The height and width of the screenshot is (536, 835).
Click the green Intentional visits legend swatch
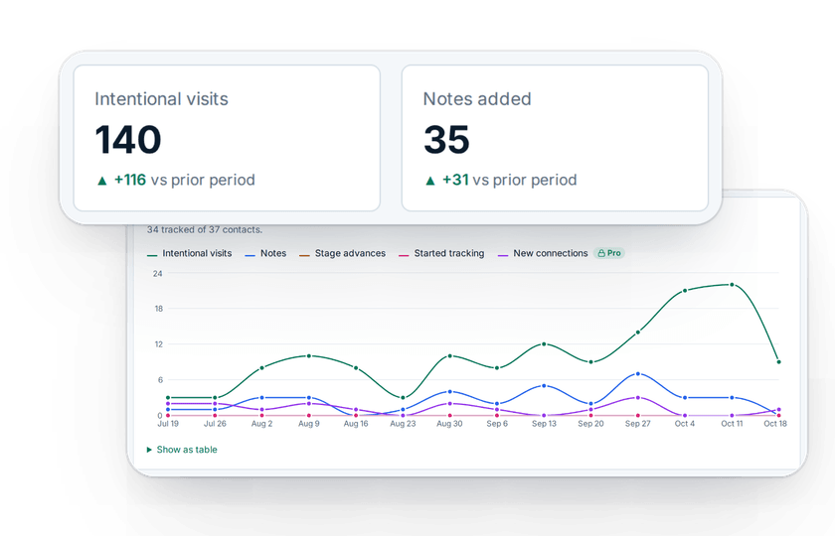(152, 256)
